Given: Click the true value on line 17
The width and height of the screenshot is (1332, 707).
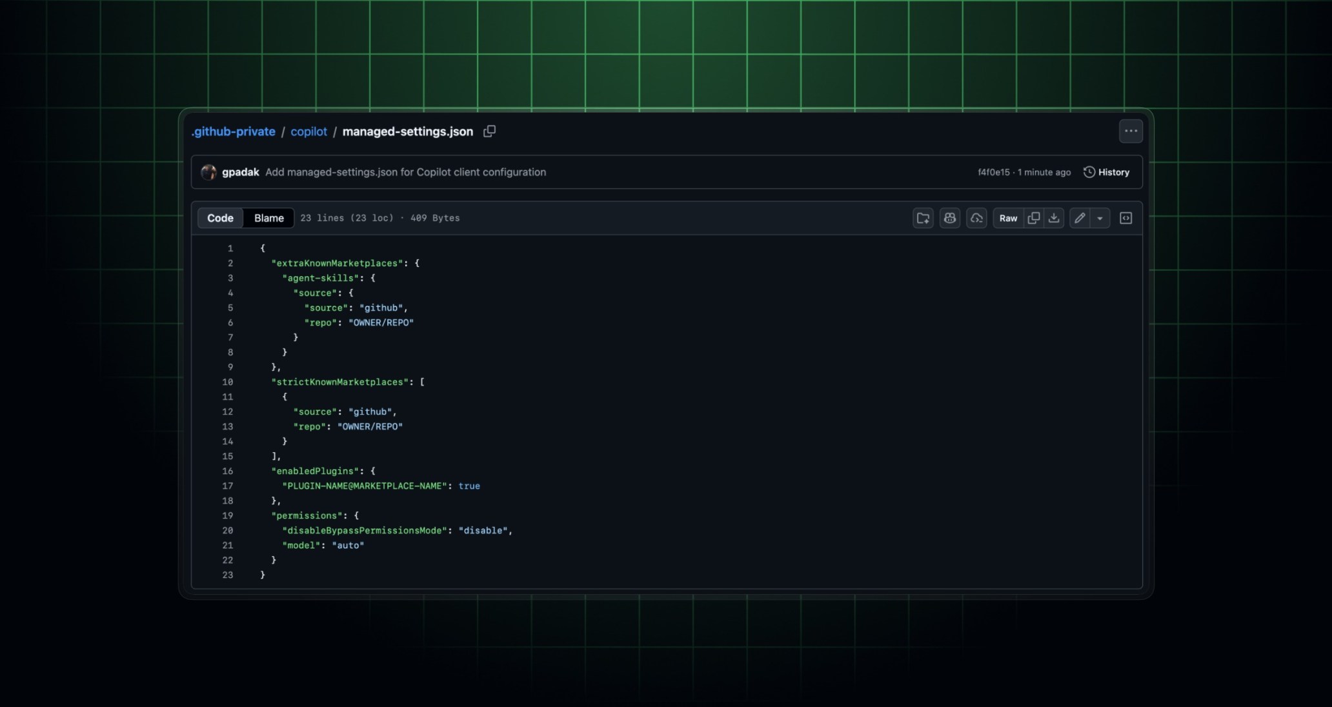Looking at the screenshot, I should [x=469, y=486].
